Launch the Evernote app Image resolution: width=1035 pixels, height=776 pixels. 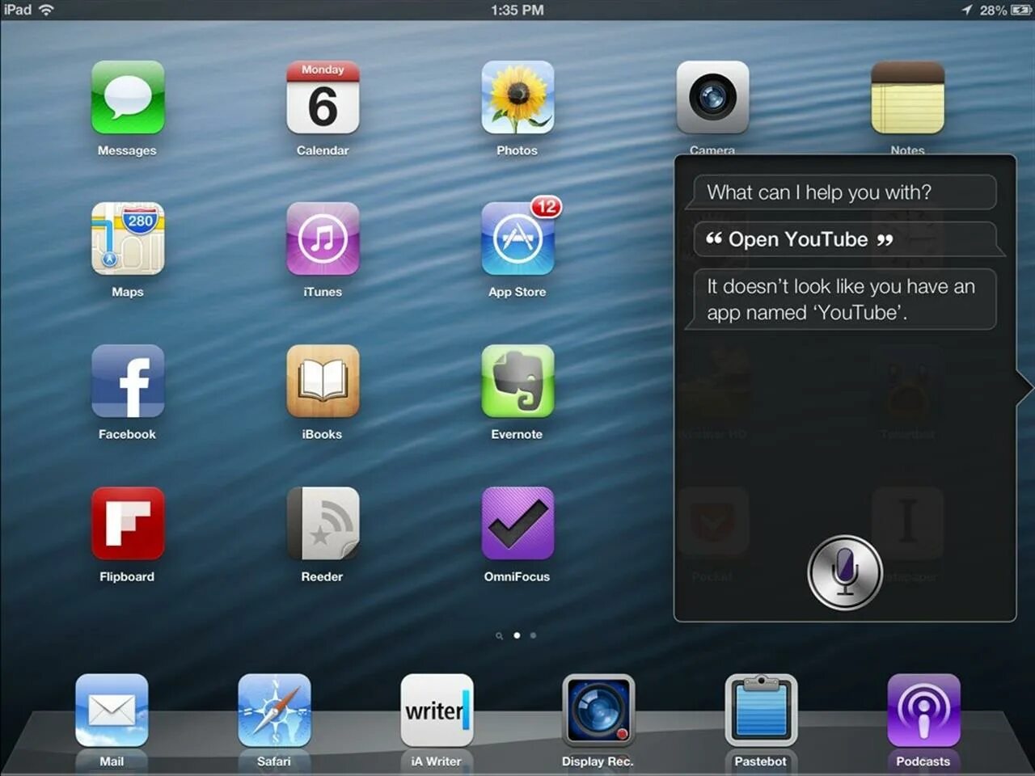517,382
